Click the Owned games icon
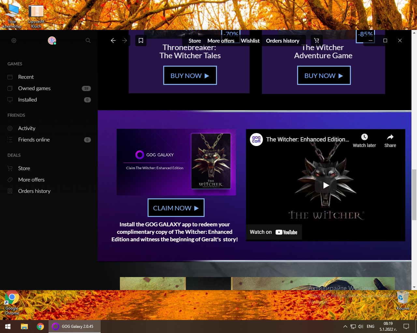 pyautogui.click(x=10, y=88)
